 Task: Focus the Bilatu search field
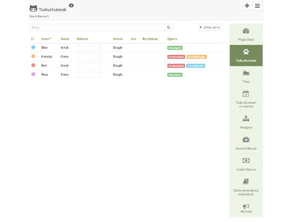pyautogui.click(x=97, y=27)
